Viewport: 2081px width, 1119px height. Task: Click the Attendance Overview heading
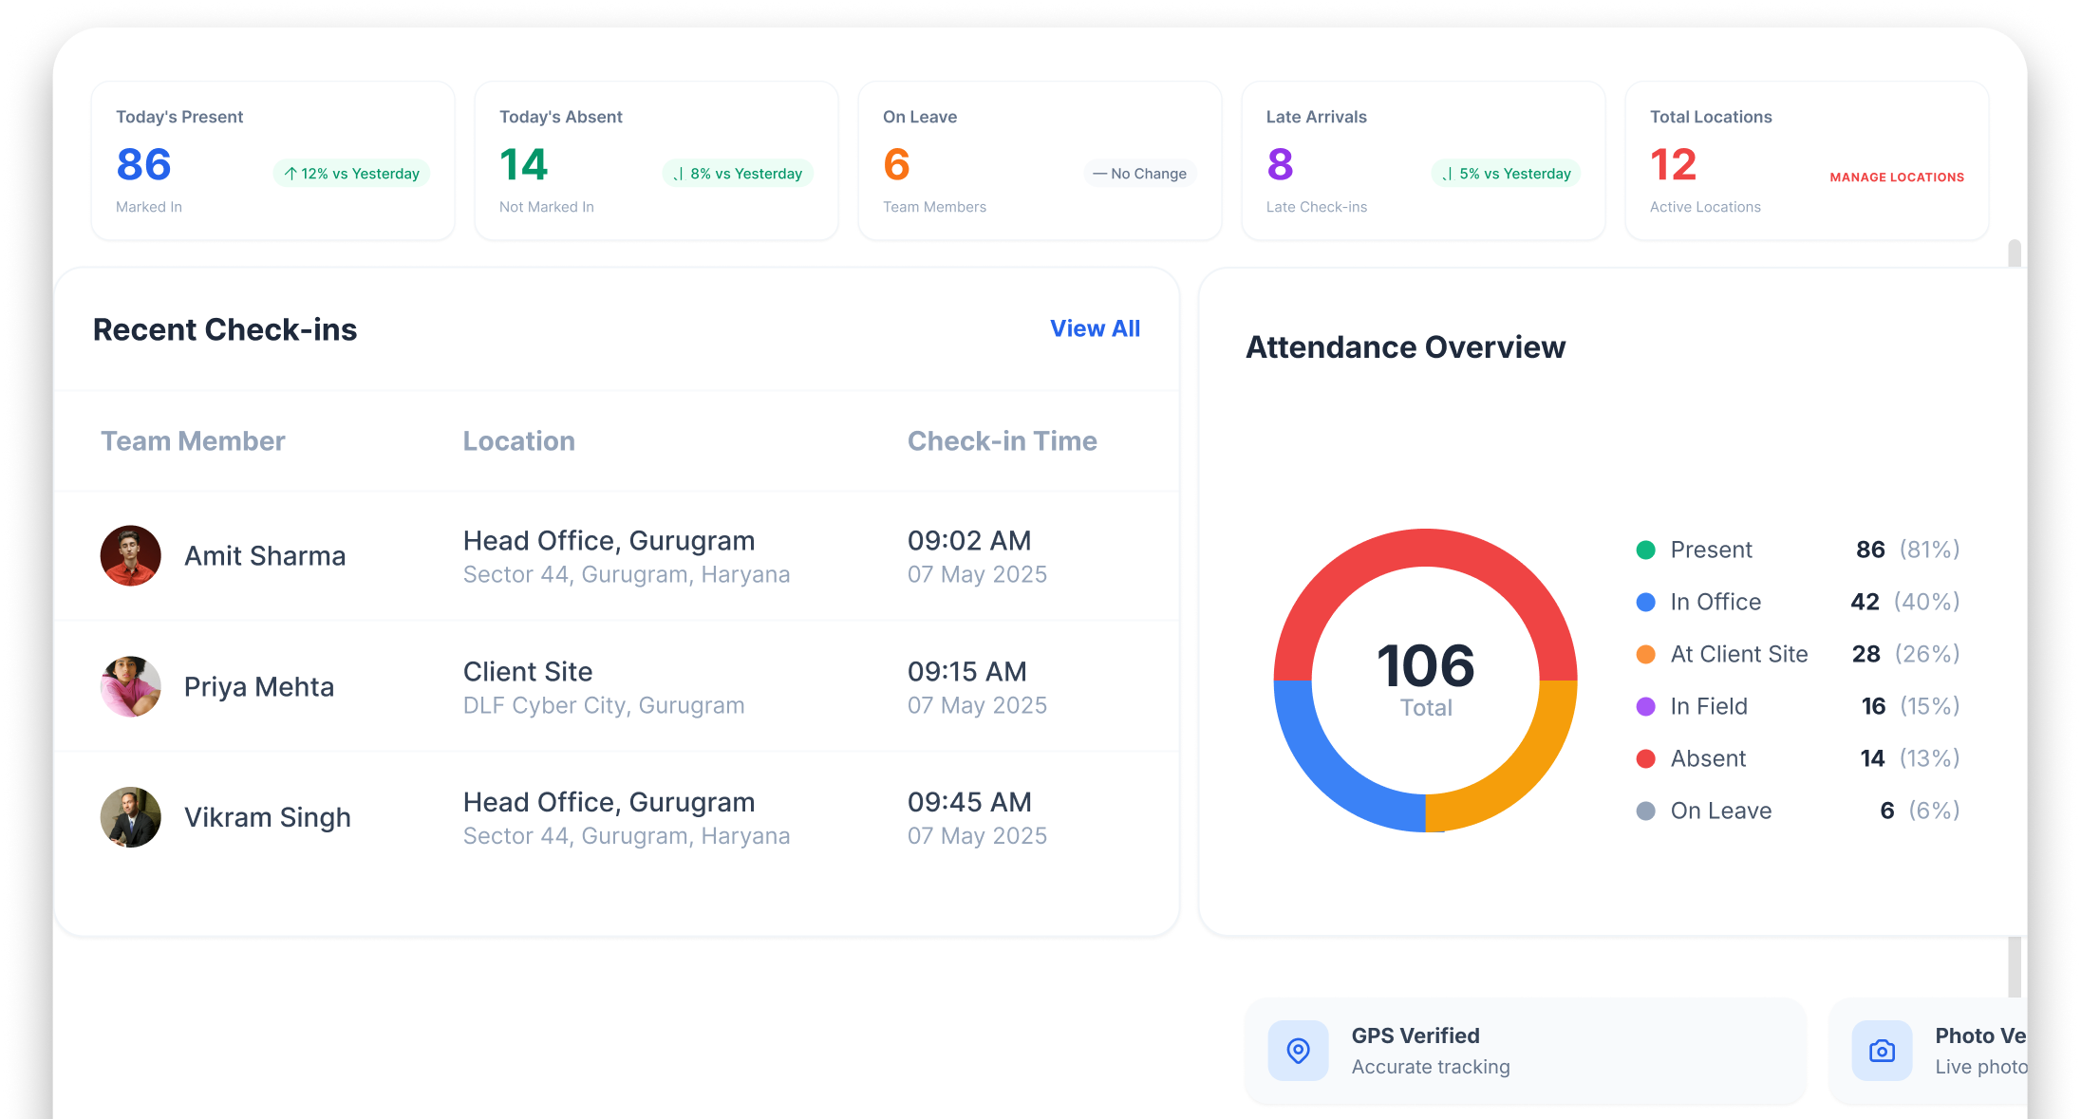[1406, 347]
